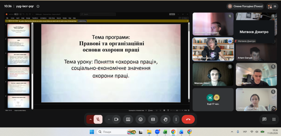This screenshot has height=136, width=281.
Task: Open the View ribbon tab
Action: pyautogui.click(x=70, y=18)
